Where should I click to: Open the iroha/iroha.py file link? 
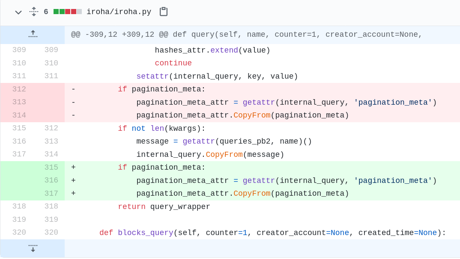(119, 12)
